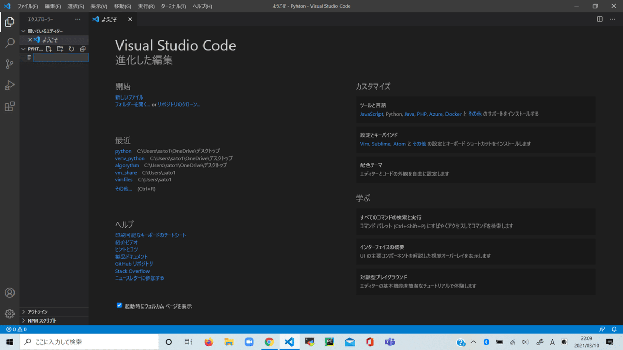This screenshot has height=350, width=623.
Task: Open Chrome from the taskbar
Action: (269, 342)
